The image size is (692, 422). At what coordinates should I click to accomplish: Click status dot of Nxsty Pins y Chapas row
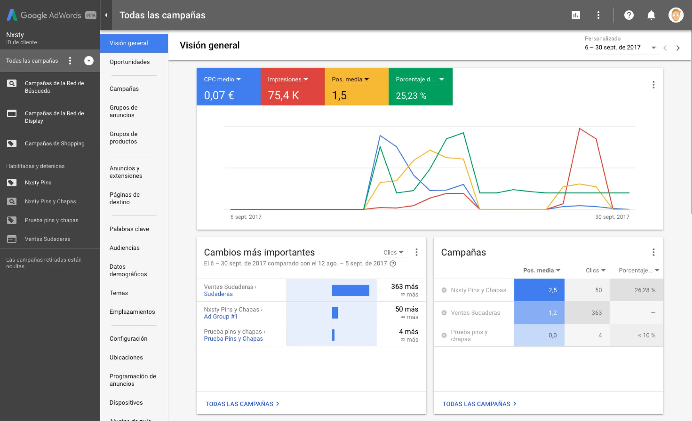444,290
